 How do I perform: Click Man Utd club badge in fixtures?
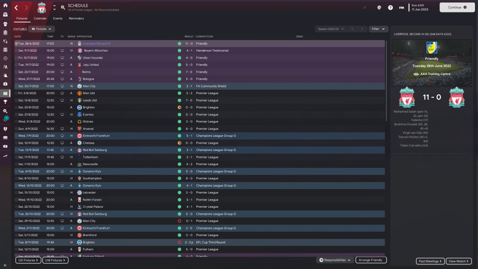click(79, 93)
